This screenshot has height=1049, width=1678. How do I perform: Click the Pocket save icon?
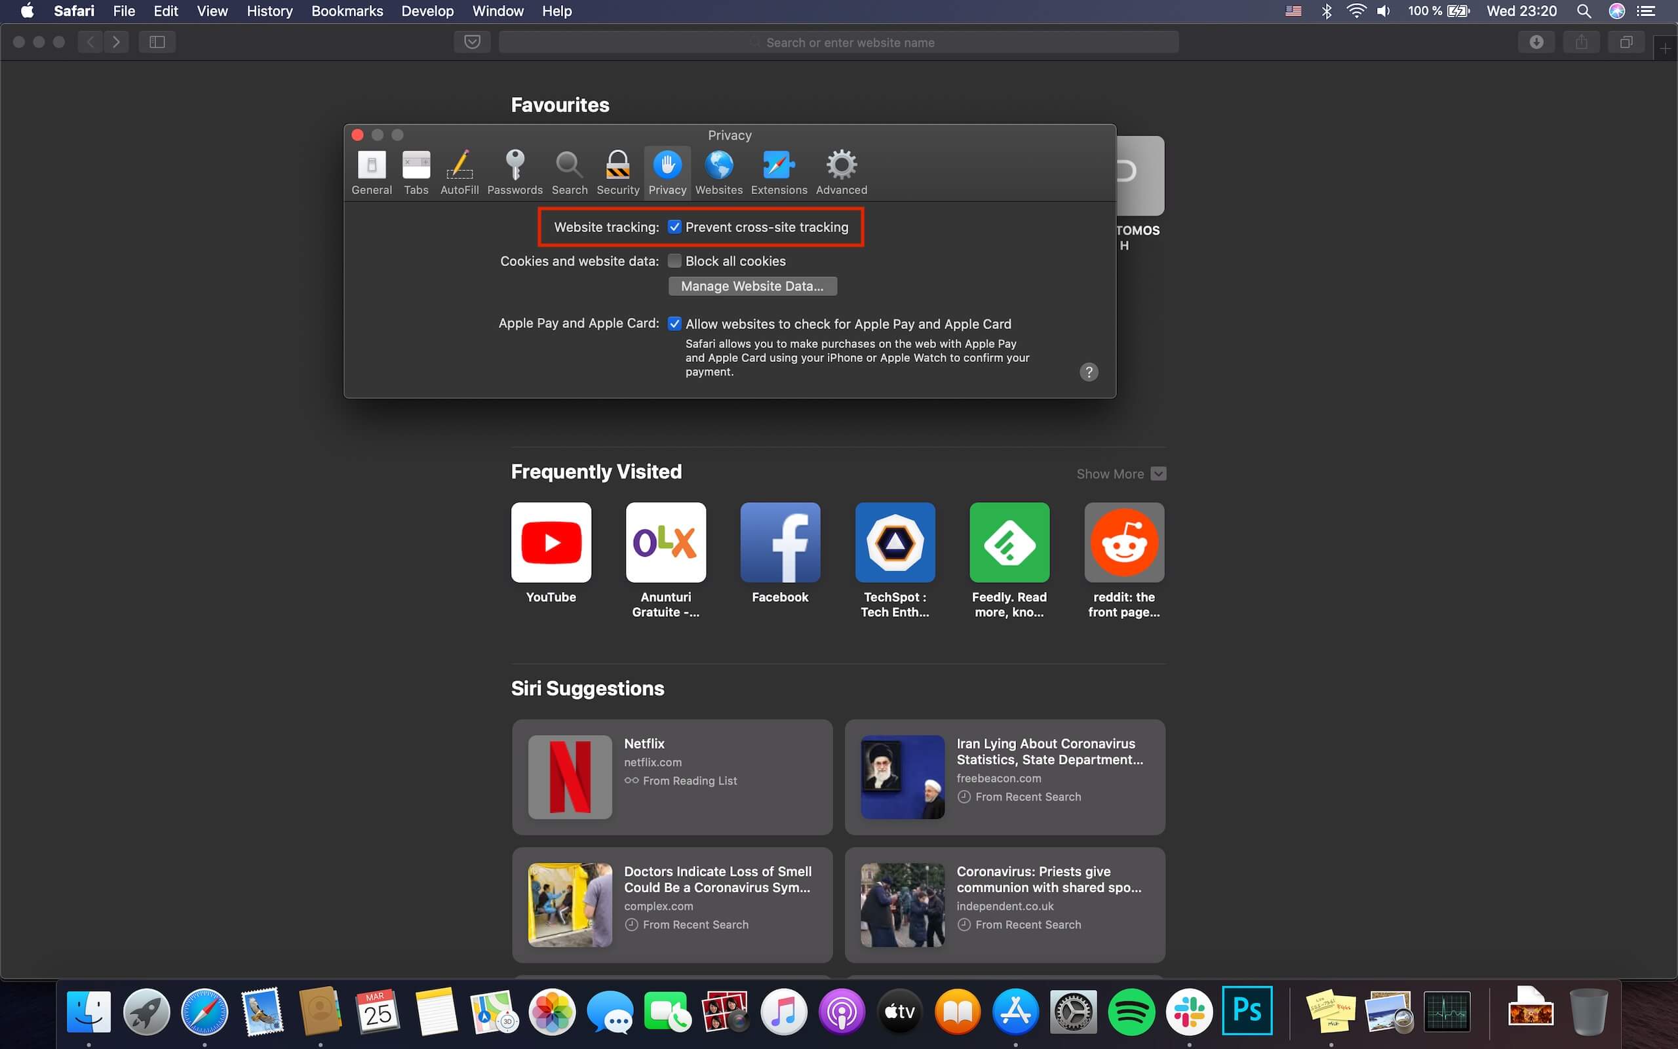(472, 43)
